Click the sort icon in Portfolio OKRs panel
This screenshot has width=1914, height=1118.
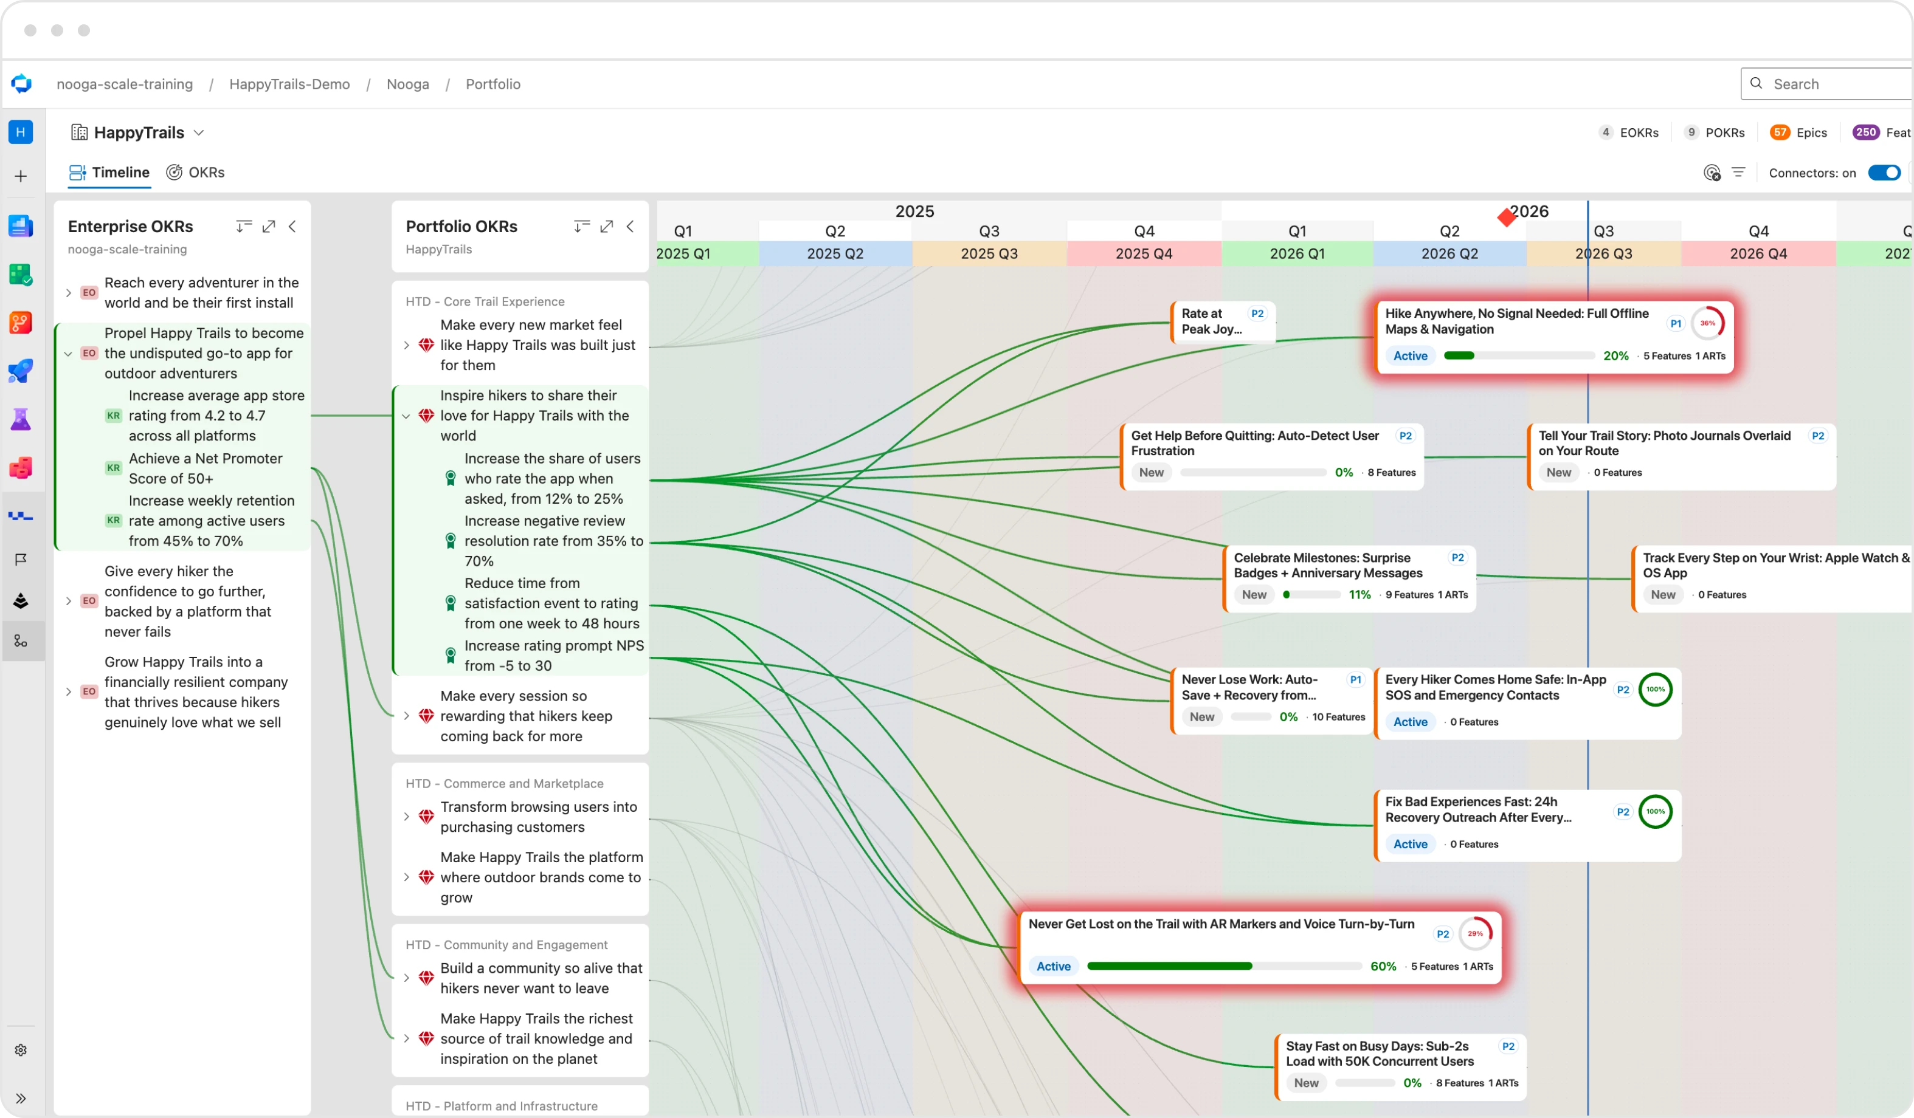click(x=582, y=226)
